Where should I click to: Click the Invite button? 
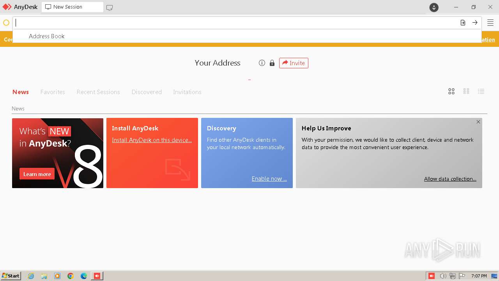point(294,63)
